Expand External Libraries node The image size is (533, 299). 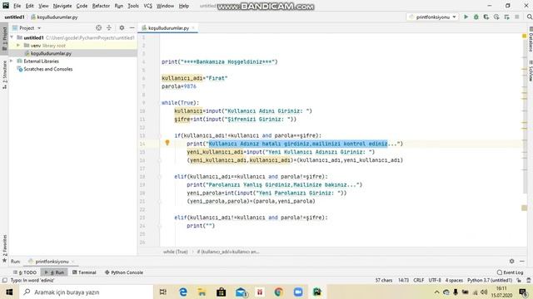coord(12,61)
